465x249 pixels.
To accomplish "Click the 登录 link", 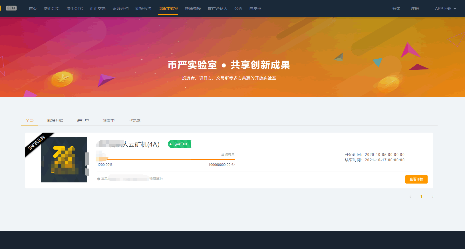I will (396, 9).
